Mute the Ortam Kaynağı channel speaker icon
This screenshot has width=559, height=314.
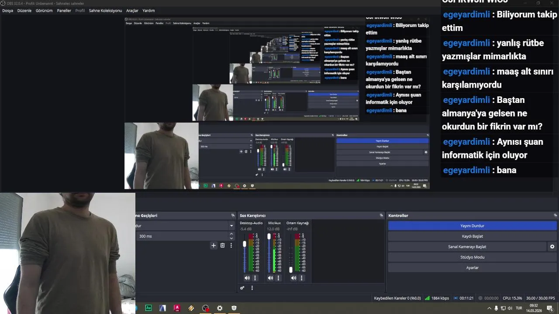[293, 278]
